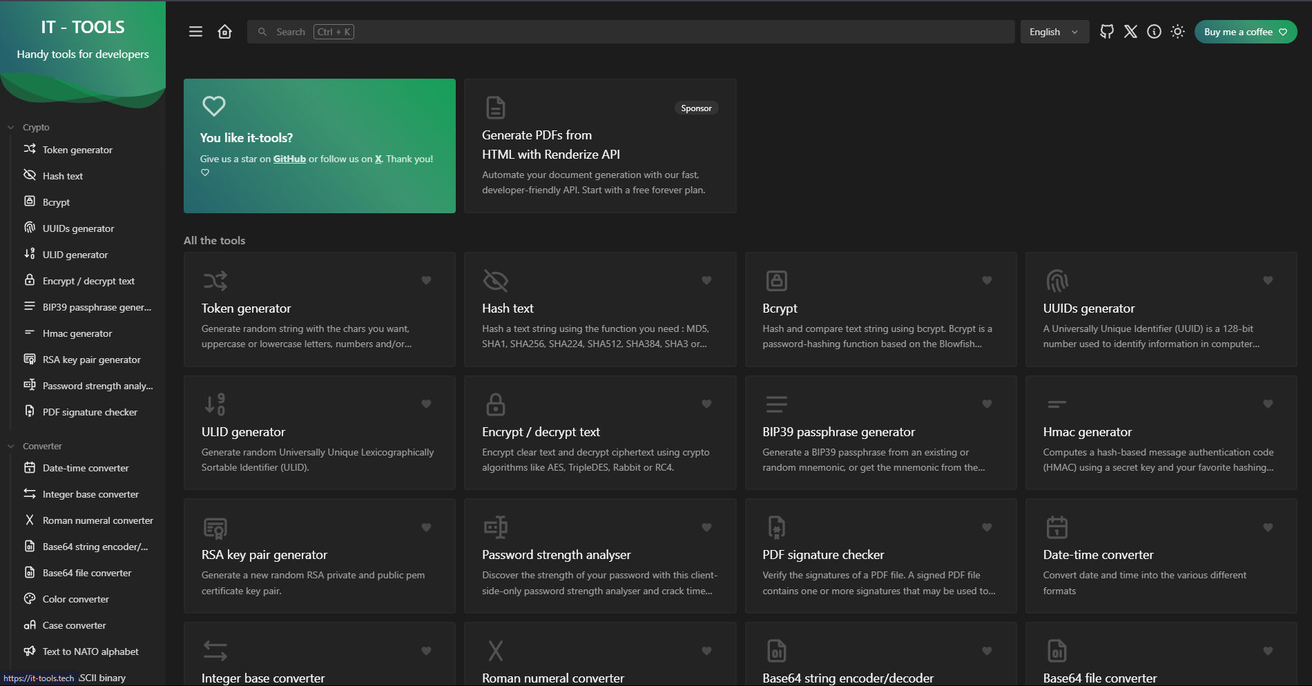Toggle the dark/light theme sun icon

(1177, 32)
